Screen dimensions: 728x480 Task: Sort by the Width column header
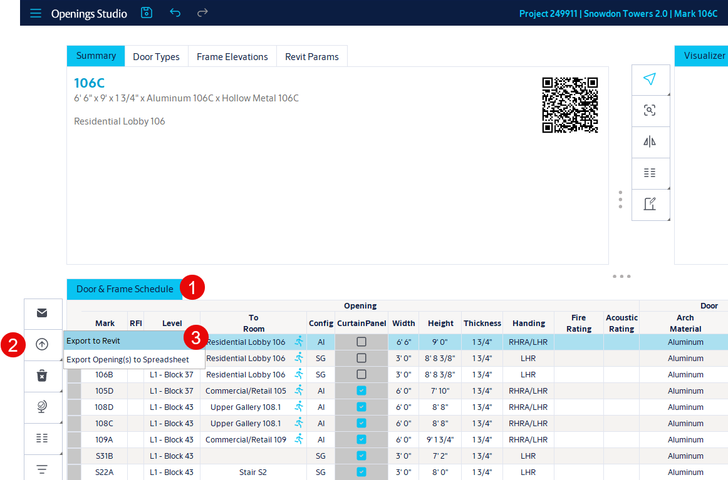[403, 324]
